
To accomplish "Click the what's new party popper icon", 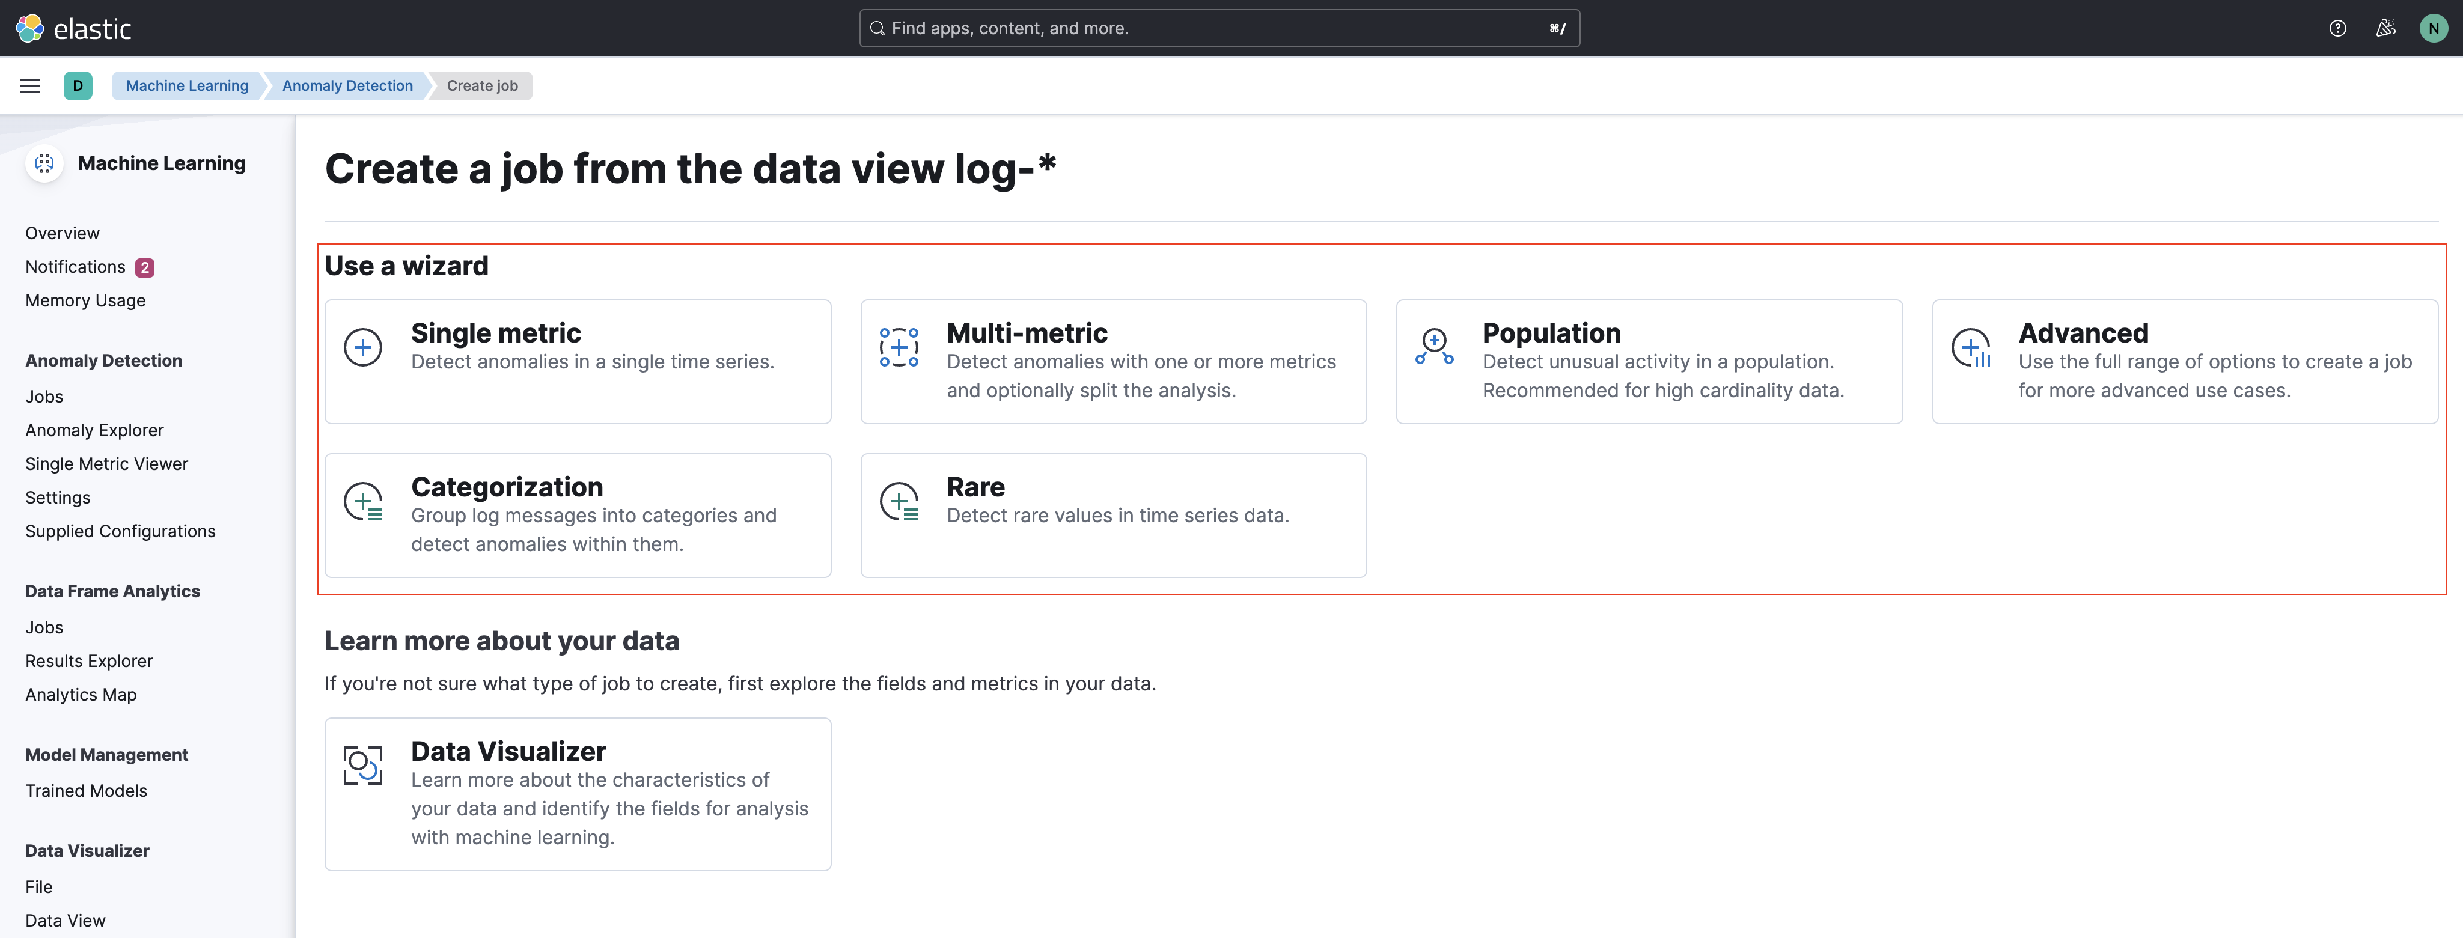I will [x=2385, y=28].
